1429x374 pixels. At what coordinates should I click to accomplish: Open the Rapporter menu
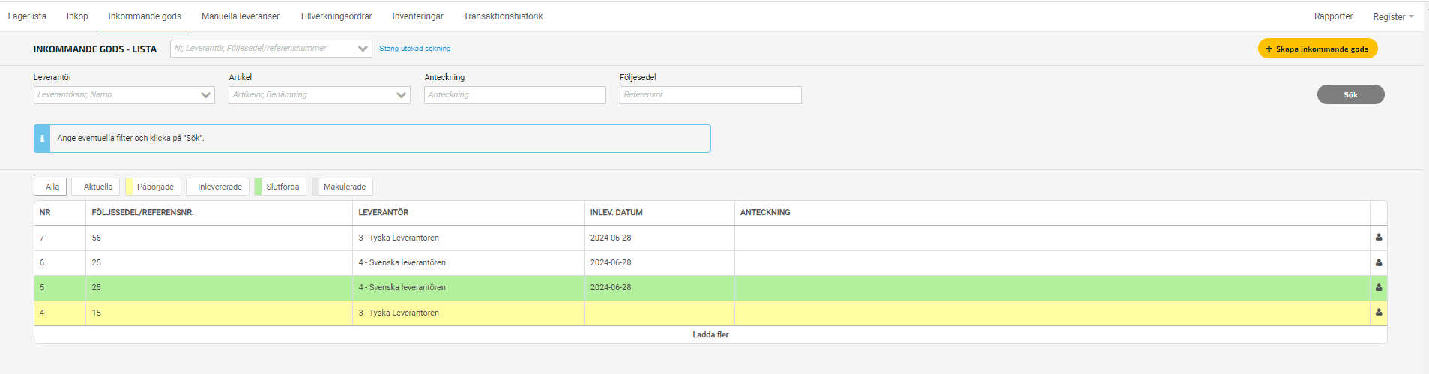click(x=1333, y=16)
